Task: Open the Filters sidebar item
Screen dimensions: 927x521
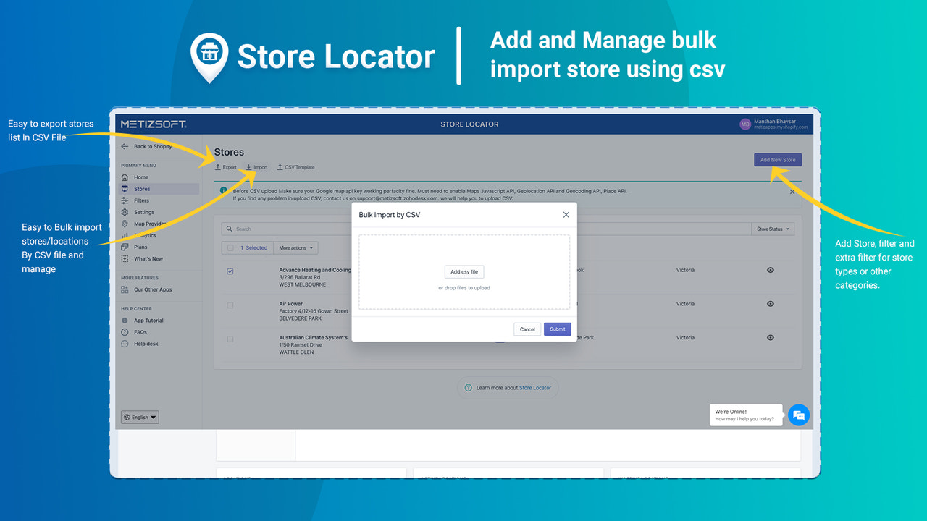Action: click(x=143, y=200)
